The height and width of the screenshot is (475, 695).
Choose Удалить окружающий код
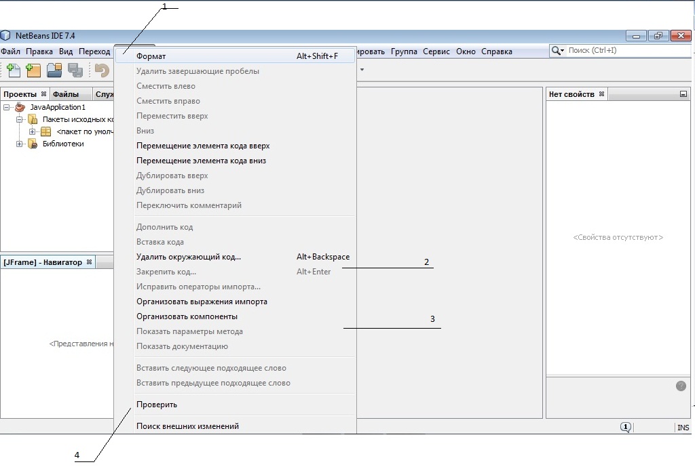click(x=236, y=257)
